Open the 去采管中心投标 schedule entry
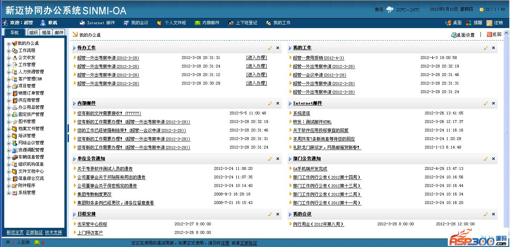This screenshot has height=247, width=510. click(x=92, y=224)
